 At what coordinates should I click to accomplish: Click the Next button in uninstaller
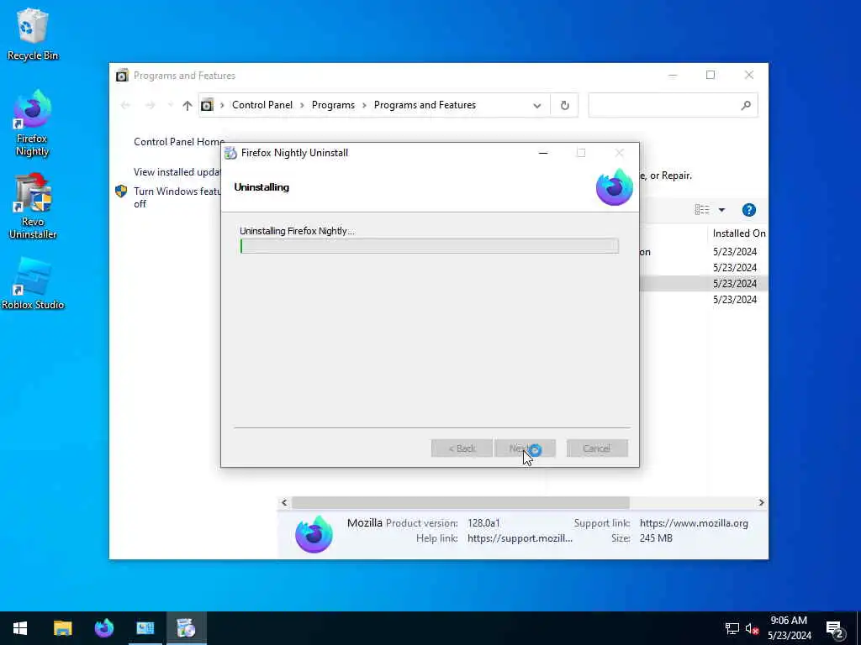525,448
